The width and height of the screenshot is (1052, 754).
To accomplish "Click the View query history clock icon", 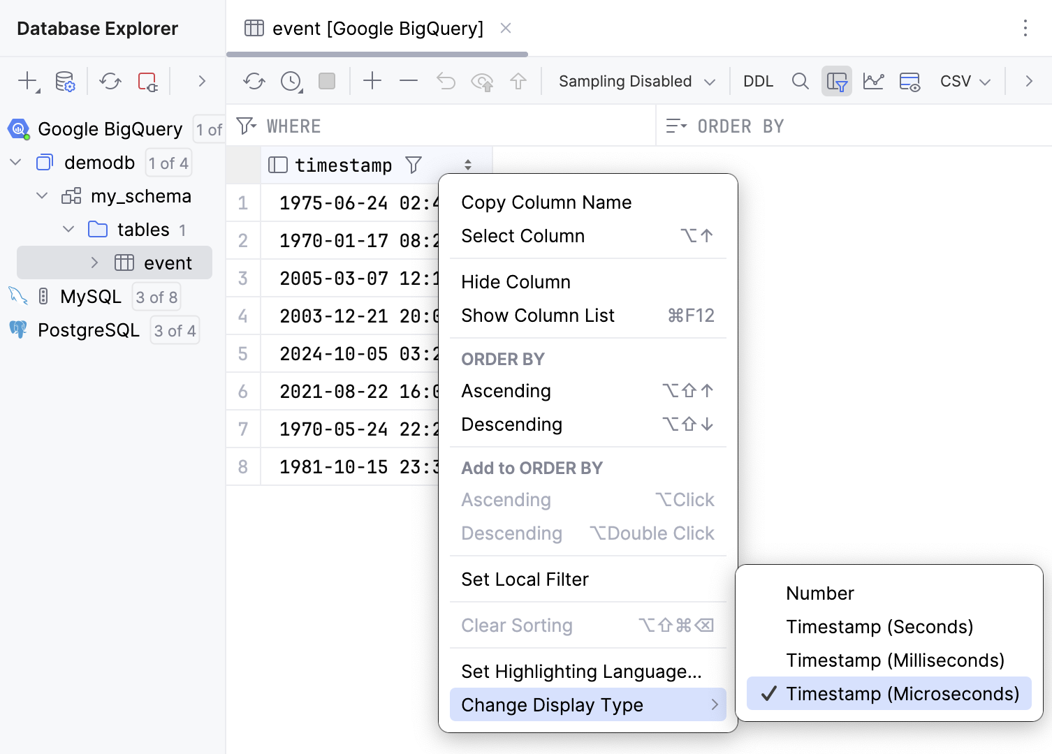I will 291,82.
